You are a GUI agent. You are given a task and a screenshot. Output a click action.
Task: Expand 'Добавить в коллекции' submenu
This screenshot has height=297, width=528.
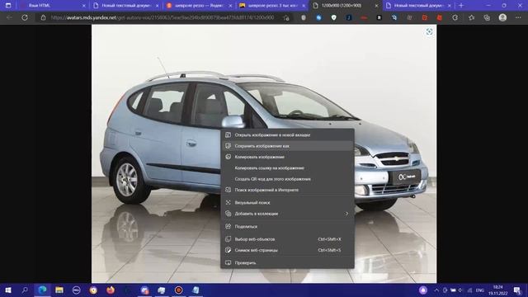point(287,214)
